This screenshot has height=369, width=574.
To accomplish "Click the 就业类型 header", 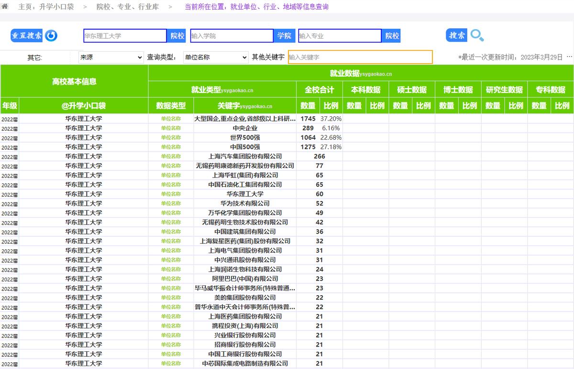I will coord(222,89).
